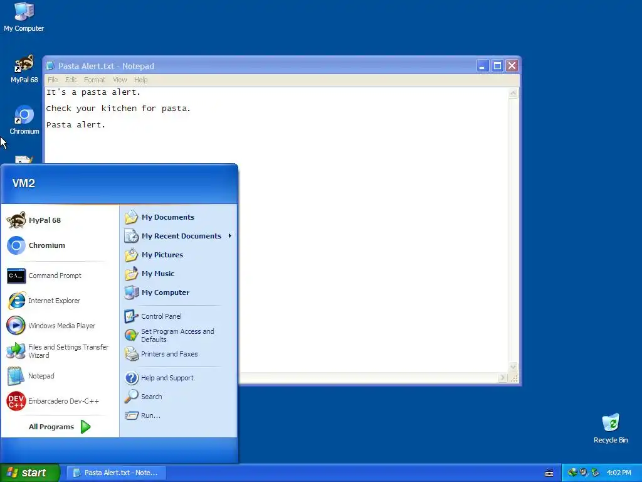Maximize the Pasta Alert Notepad window
Screen dimensions: 642x482
(x=497, y=65)
